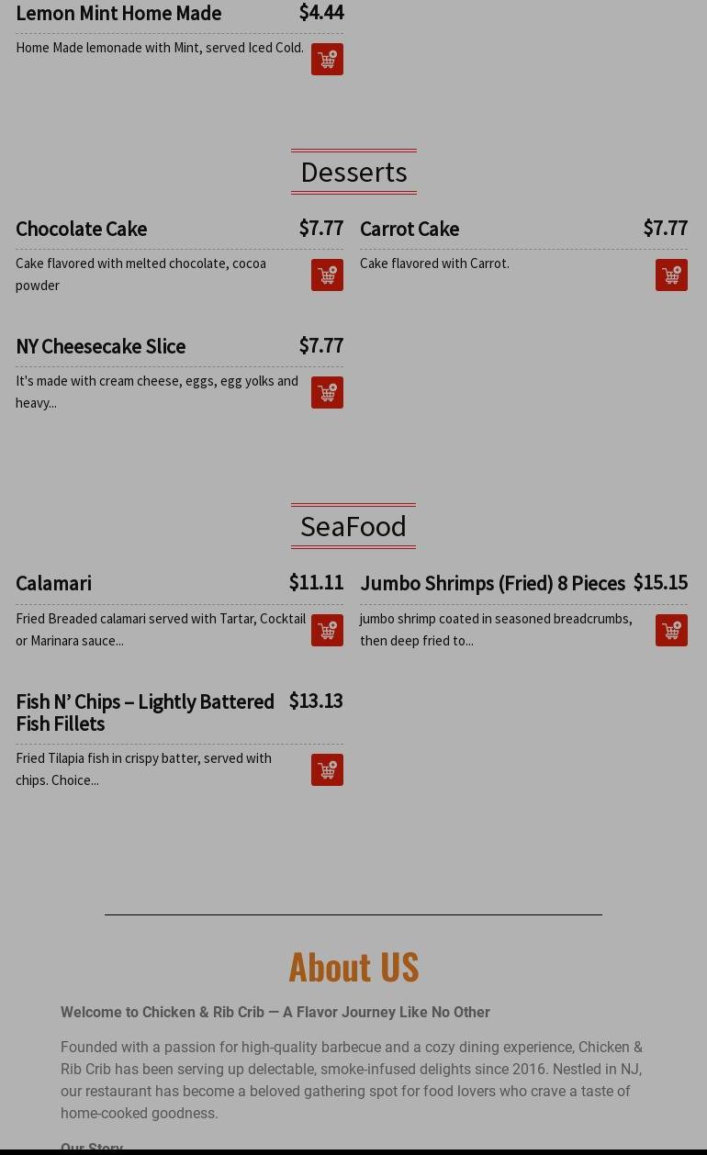Add Chocolate Cake to cart
The image size is (707, 1155).
327,275
